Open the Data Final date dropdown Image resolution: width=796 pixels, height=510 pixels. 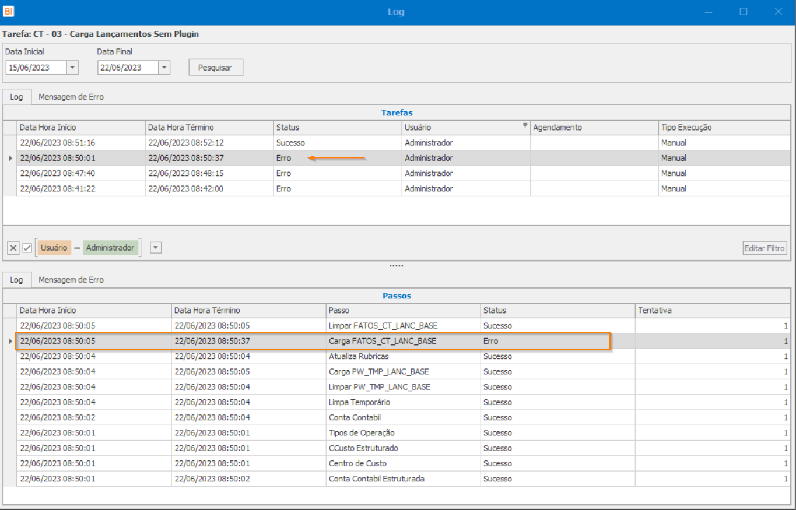(164, 68)
